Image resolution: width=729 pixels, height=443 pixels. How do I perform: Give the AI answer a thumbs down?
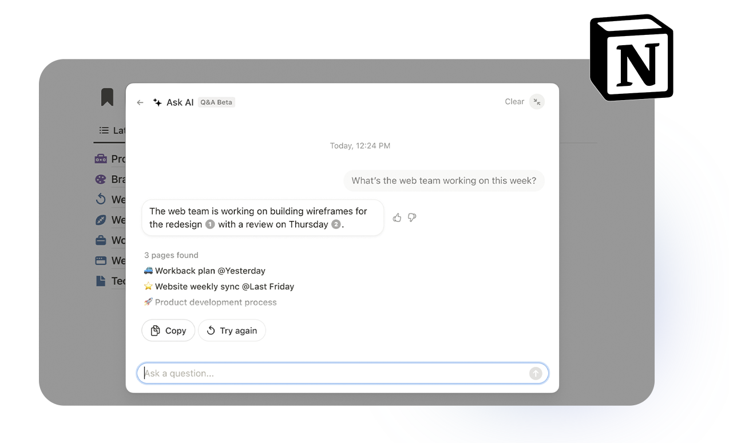[412, 217]
